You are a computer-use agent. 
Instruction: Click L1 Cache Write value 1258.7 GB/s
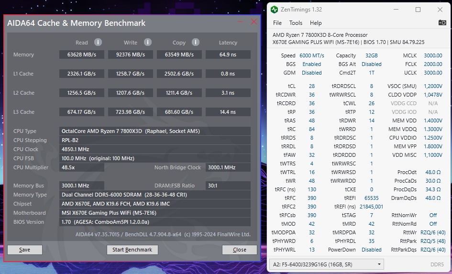tap(130, 74)
